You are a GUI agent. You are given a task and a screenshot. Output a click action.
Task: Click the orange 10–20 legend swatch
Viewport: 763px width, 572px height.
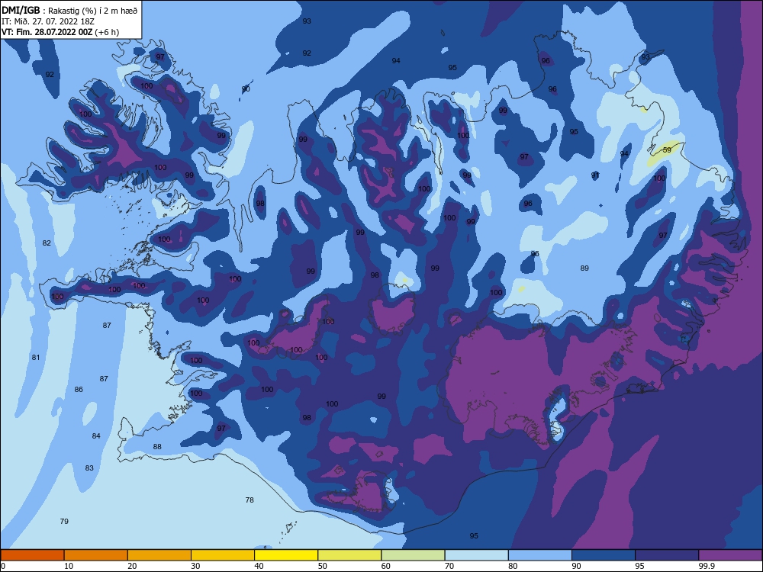point(96,555)
